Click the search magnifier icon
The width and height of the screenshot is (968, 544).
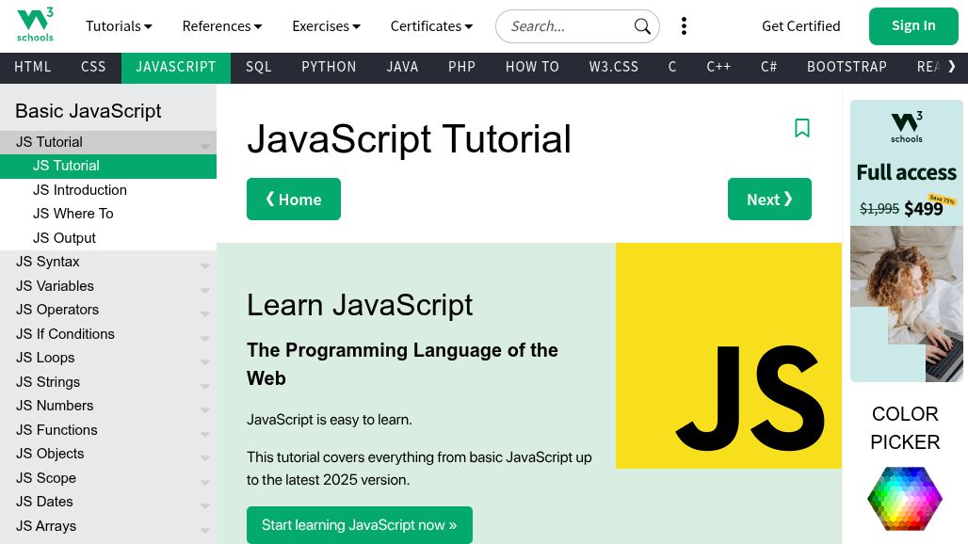tap(642, 26)
